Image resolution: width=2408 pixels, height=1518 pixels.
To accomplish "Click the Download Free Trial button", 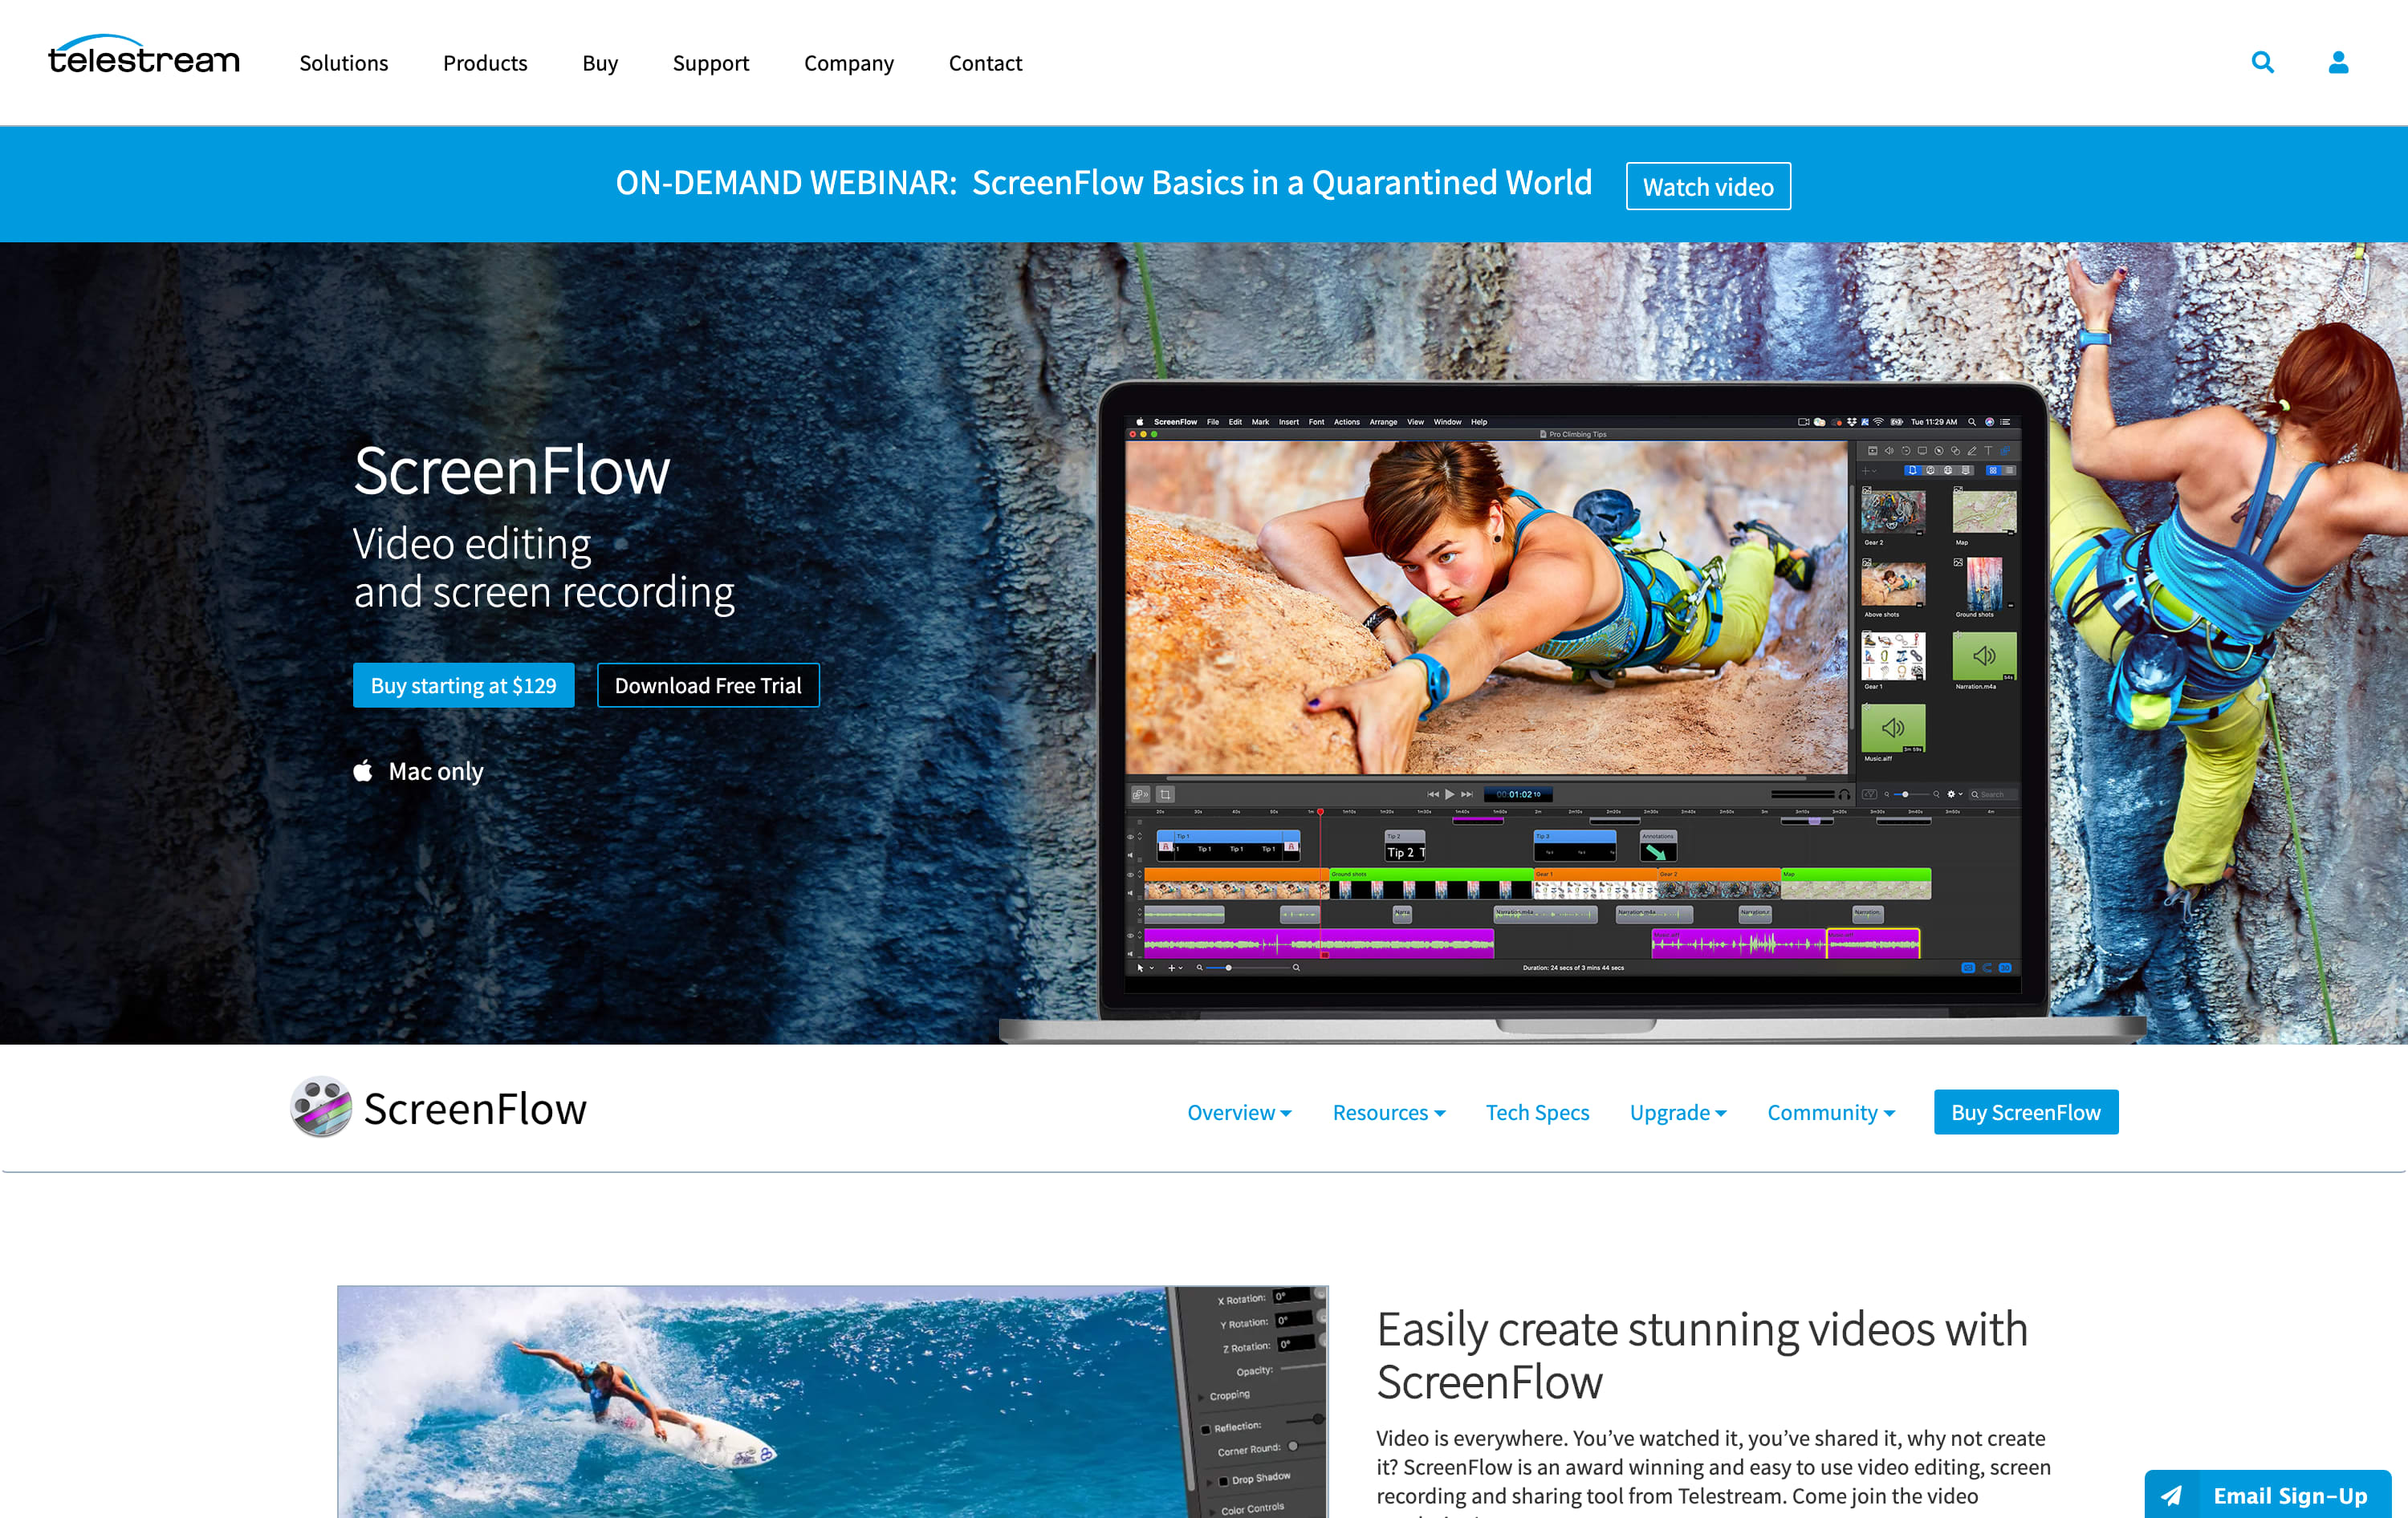I will coord(708,684).
